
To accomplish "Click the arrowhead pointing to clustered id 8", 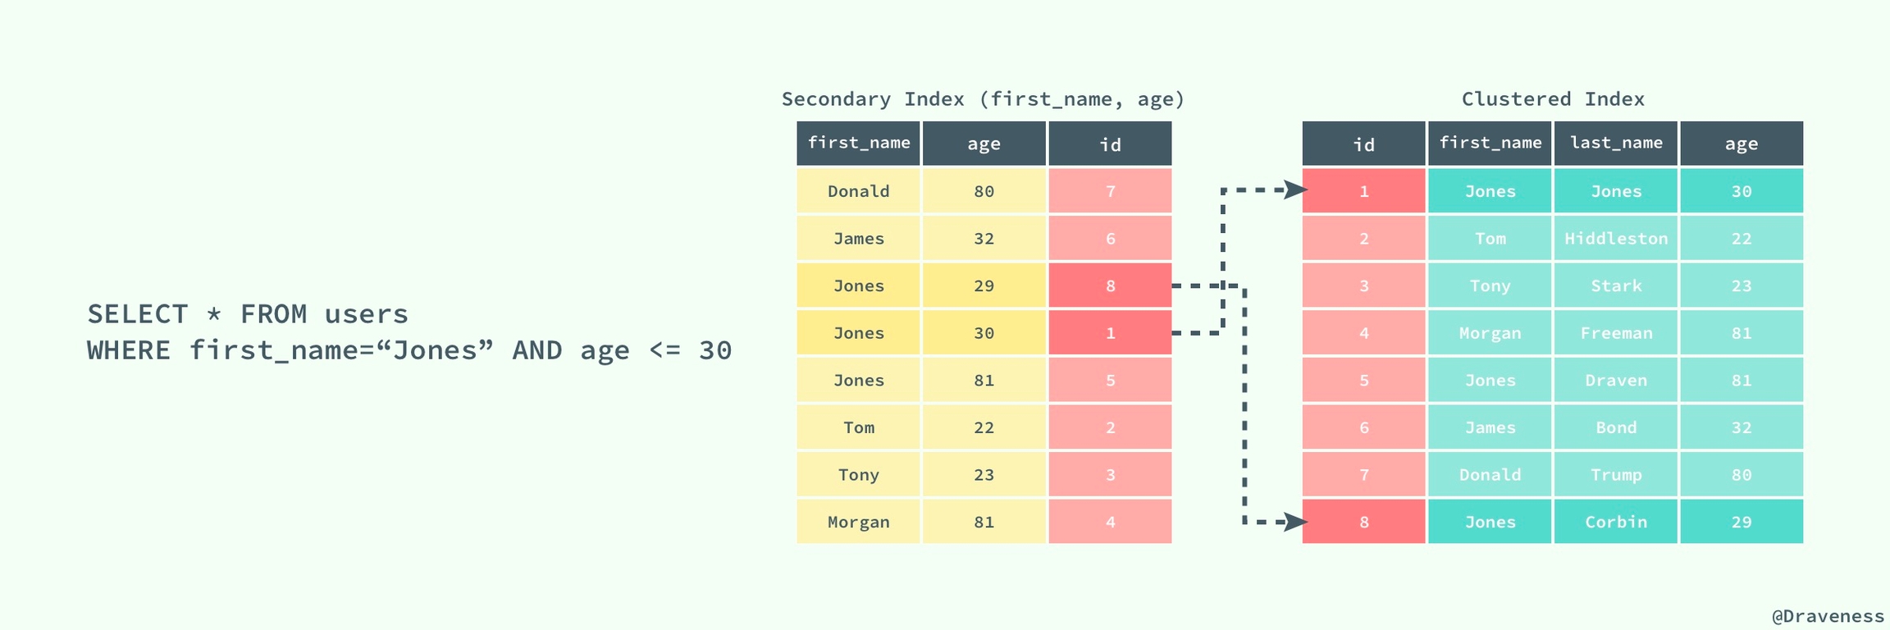I will 1295,522.
